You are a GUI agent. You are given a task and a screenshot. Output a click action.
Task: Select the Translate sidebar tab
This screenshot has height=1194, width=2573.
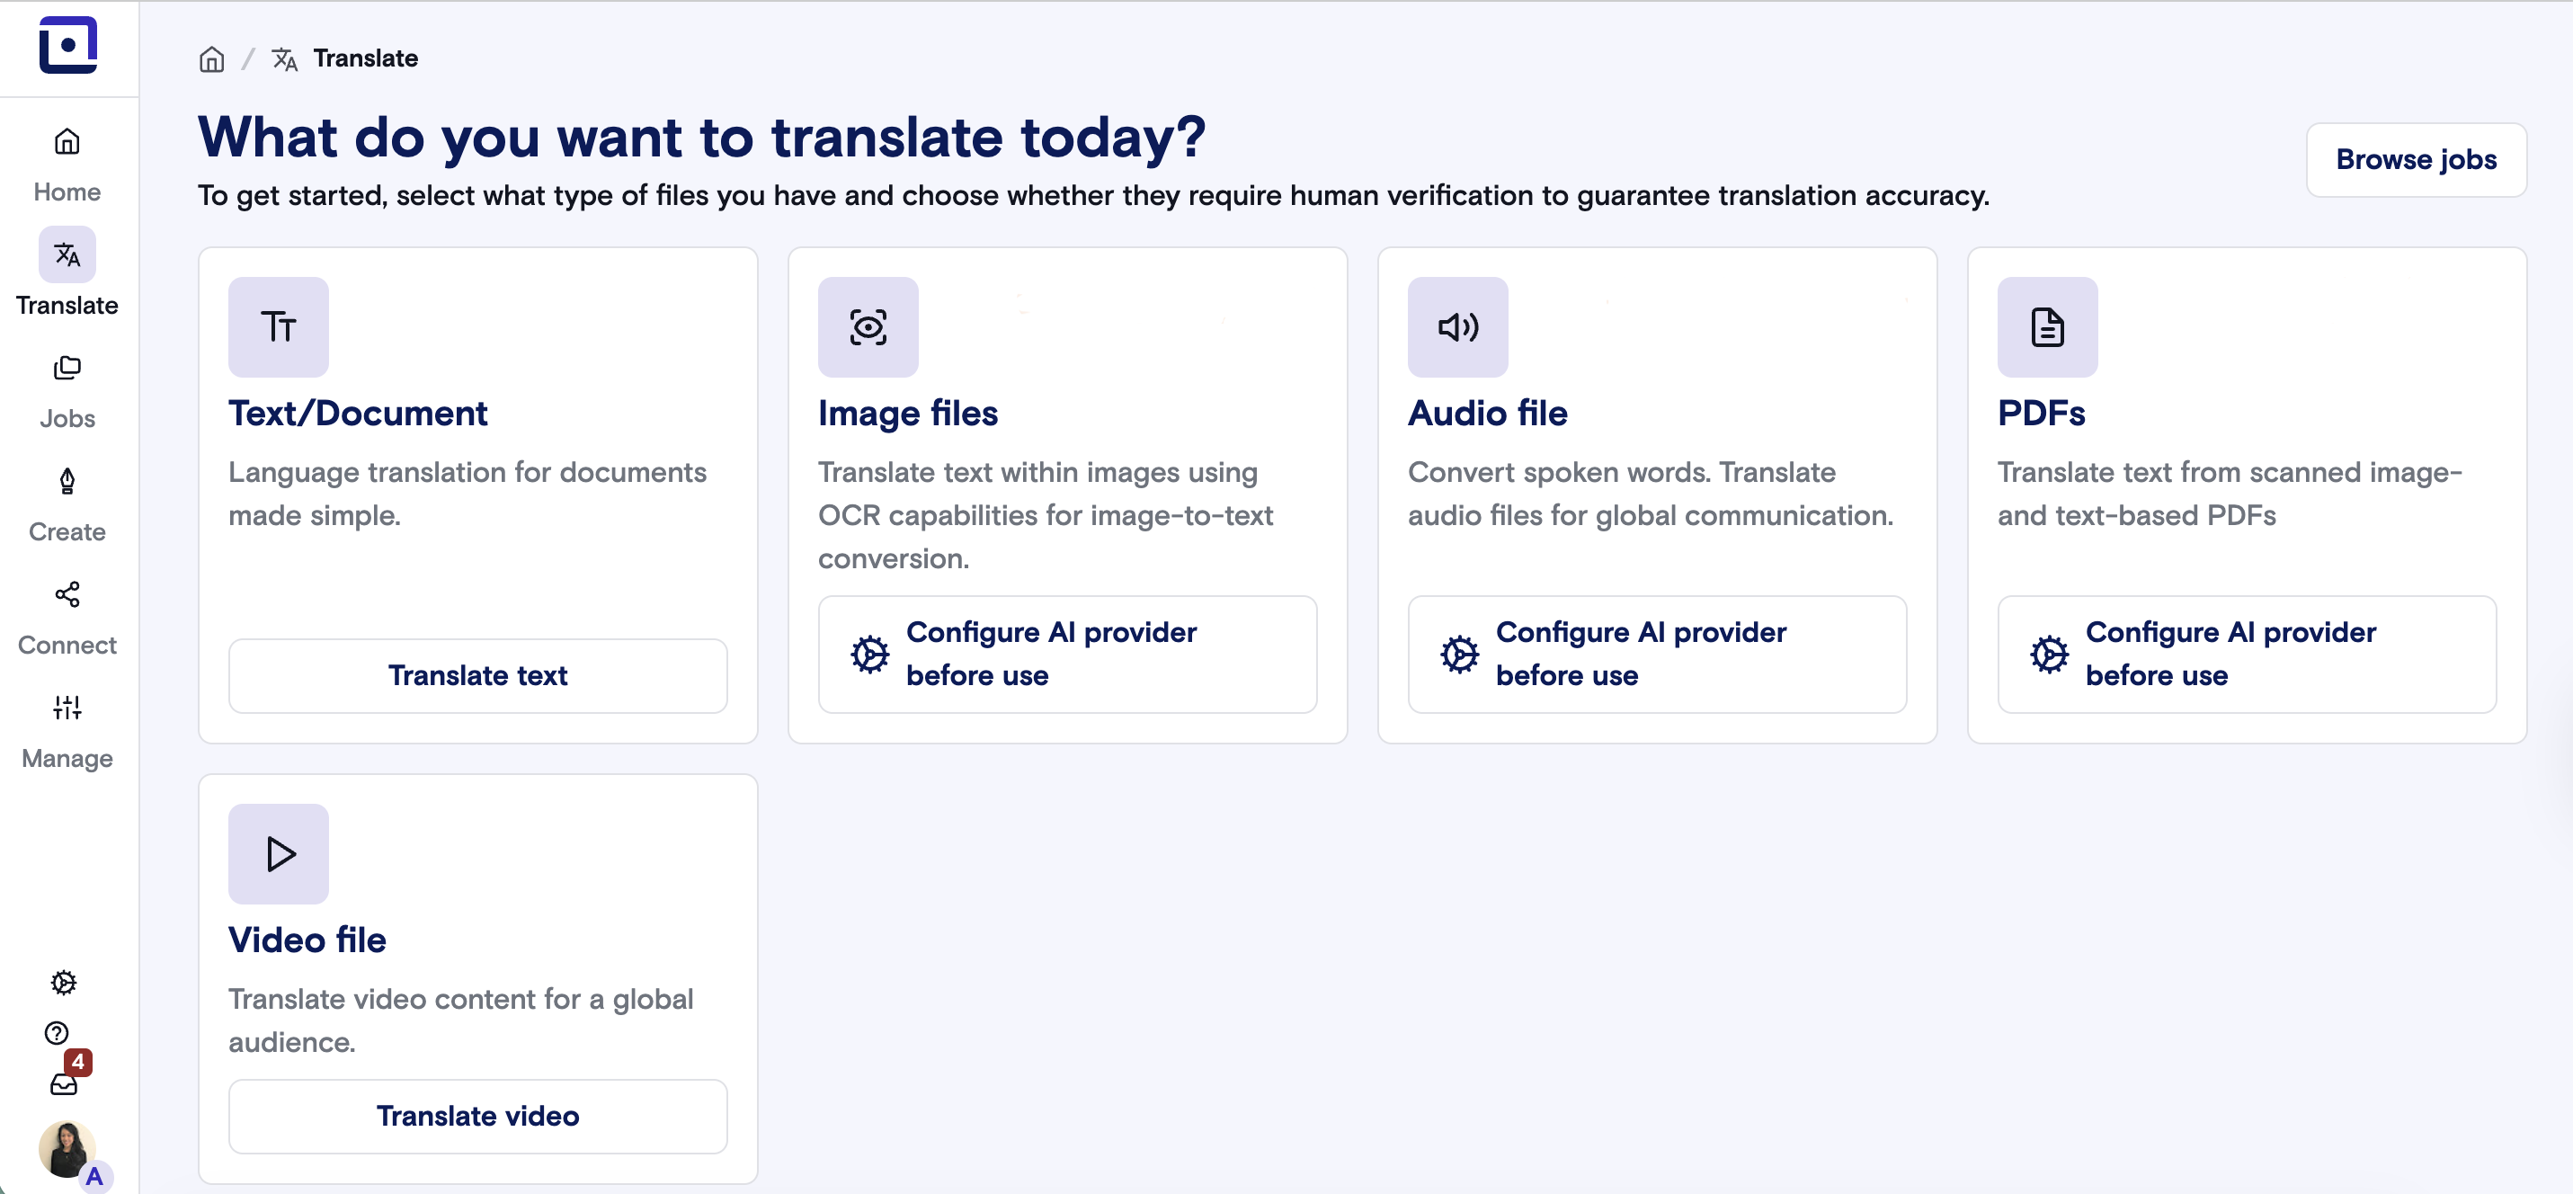(x=67, y=277)
